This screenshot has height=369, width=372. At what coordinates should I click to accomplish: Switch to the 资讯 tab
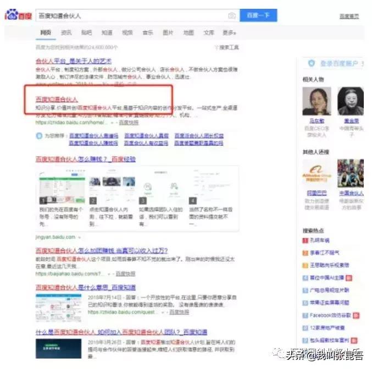coord(66,32)
